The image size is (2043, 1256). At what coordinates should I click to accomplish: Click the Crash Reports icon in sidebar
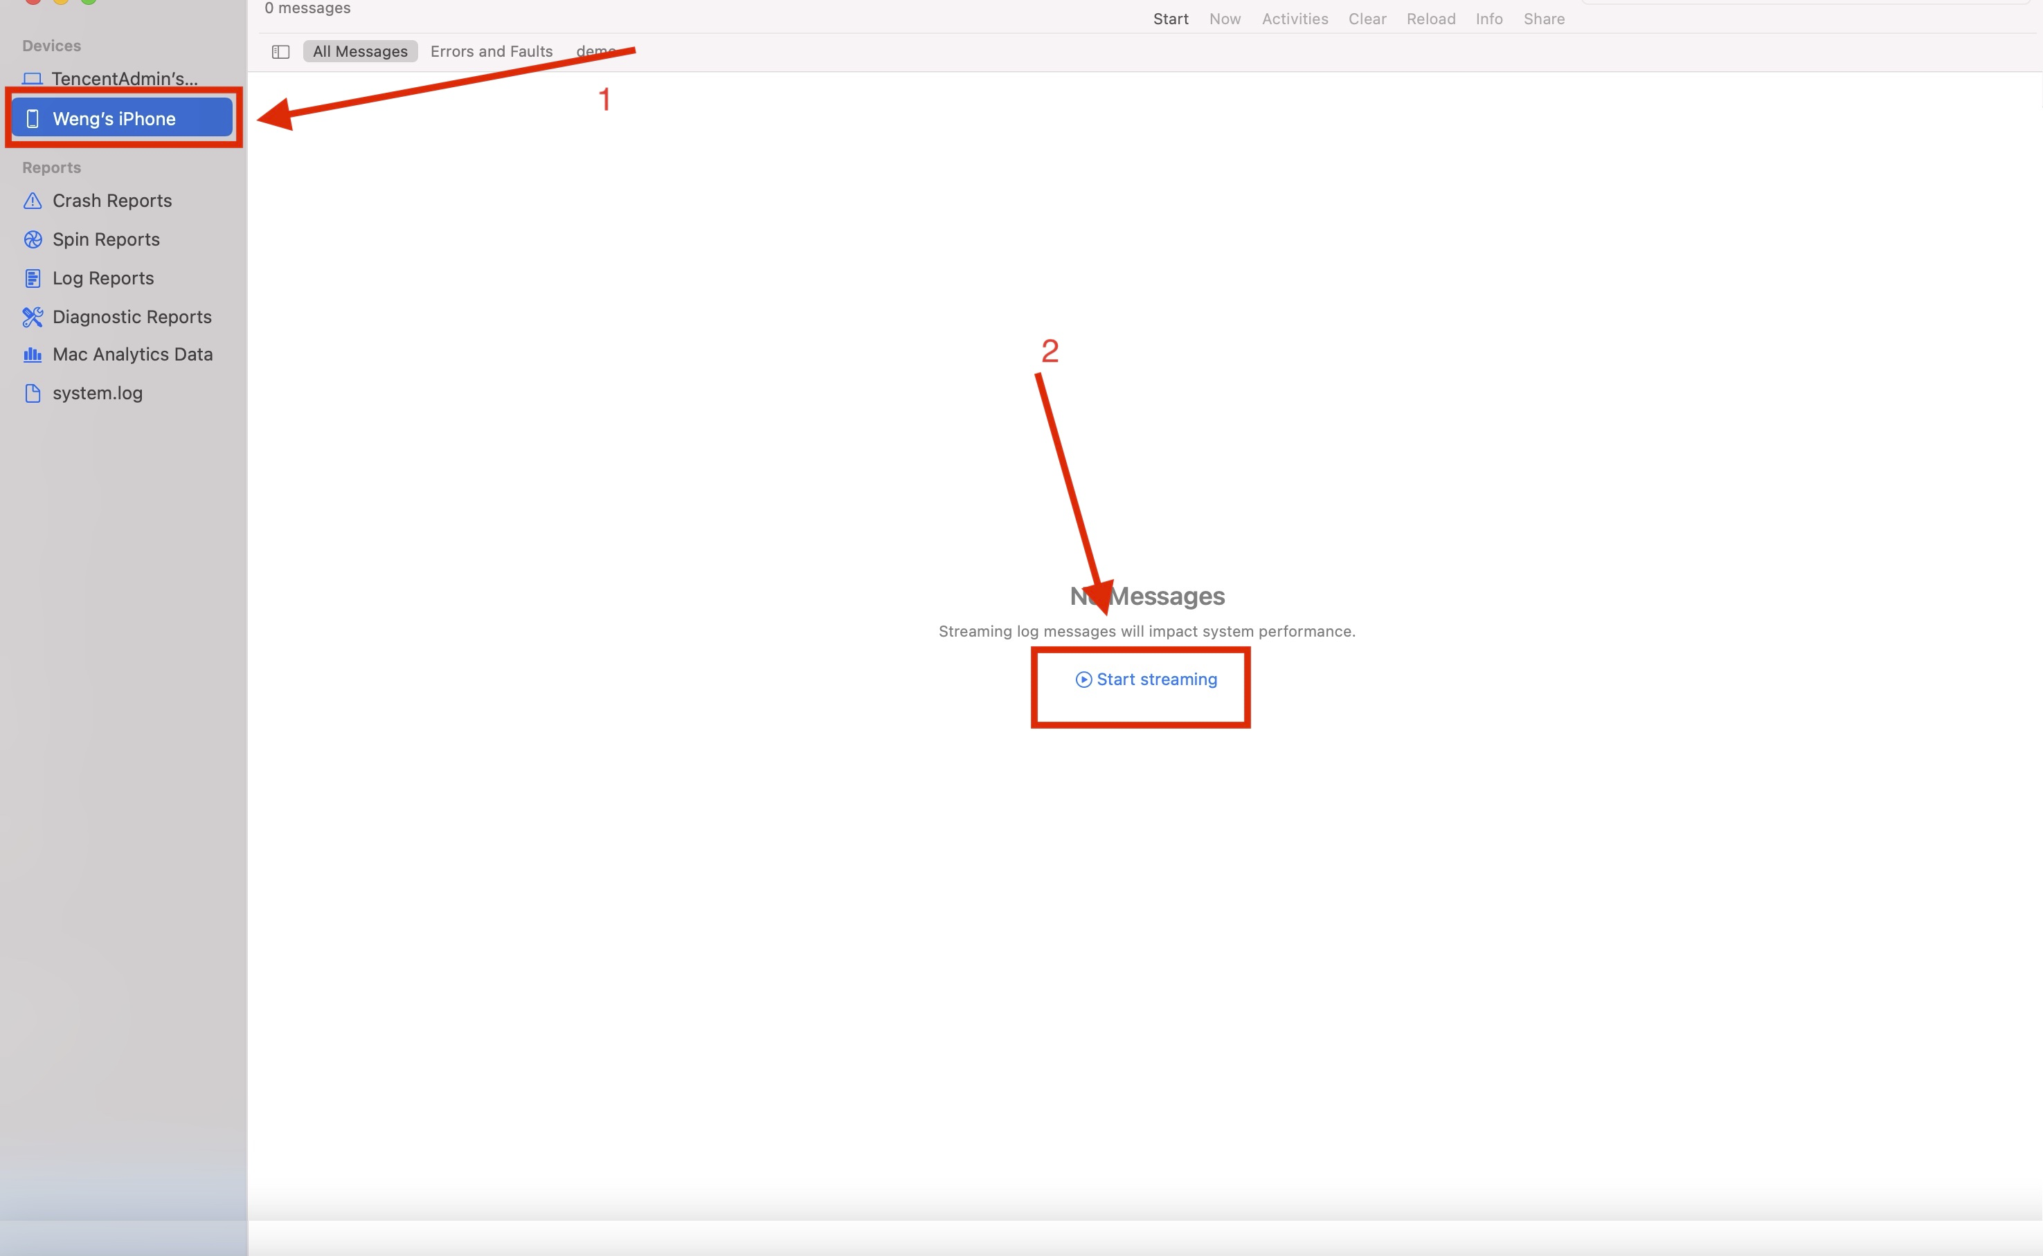click(x=32, y=200)
